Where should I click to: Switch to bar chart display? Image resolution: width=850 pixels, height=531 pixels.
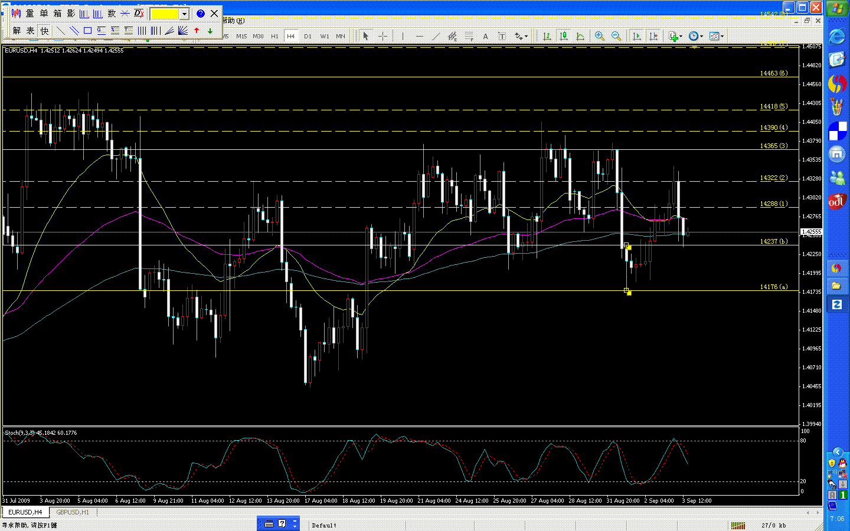tap(547, 37)
